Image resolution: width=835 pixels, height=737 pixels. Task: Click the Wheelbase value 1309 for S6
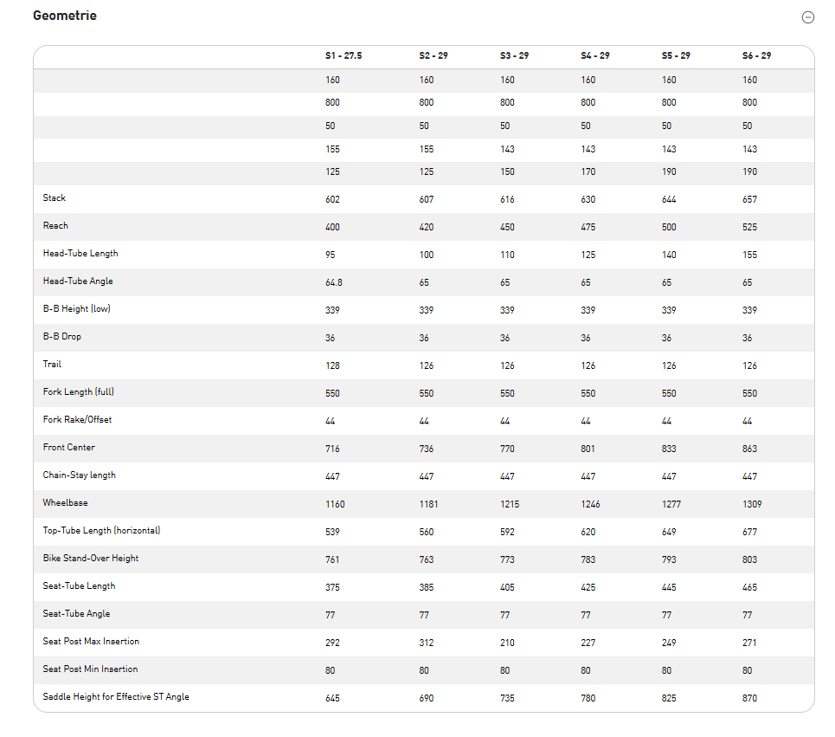coord(752,504)
